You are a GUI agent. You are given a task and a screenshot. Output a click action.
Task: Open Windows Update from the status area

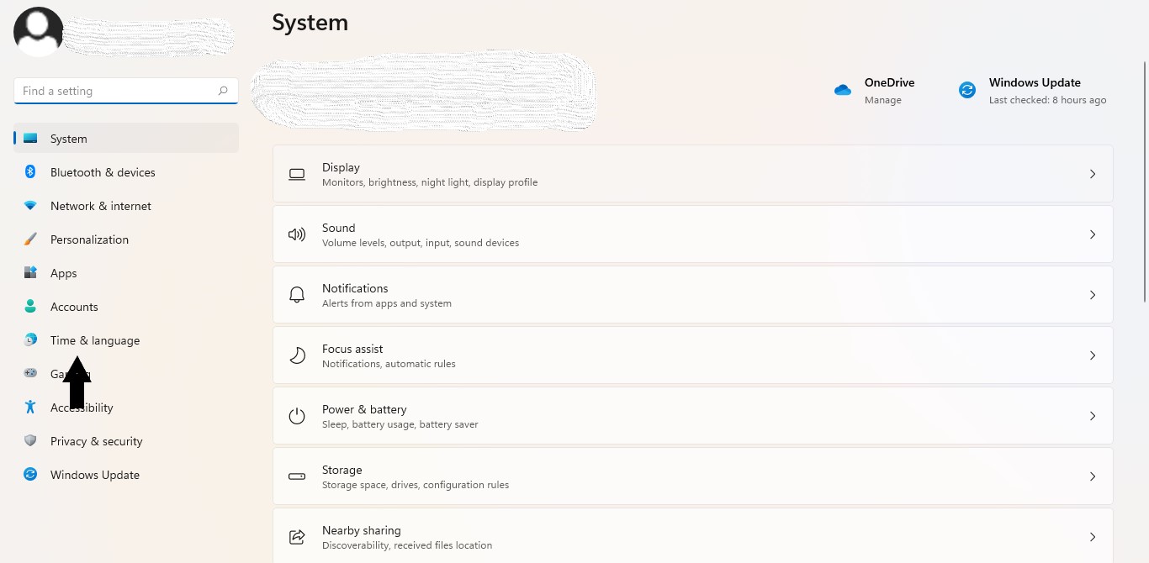click(x=1035, y=82)
